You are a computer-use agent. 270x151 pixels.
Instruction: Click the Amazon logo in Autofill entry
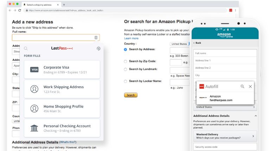pyautogui.click(x=203, y=98)
